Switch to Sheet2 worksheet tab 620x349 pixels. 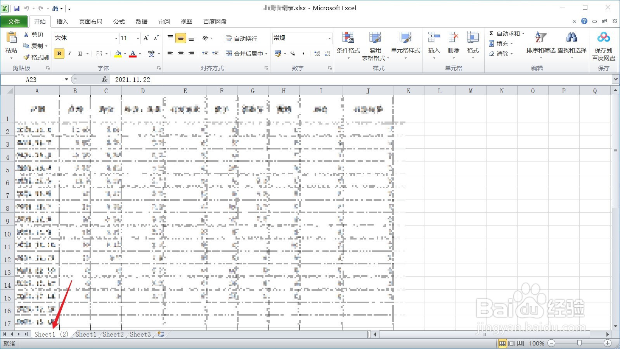coord(113,334)
